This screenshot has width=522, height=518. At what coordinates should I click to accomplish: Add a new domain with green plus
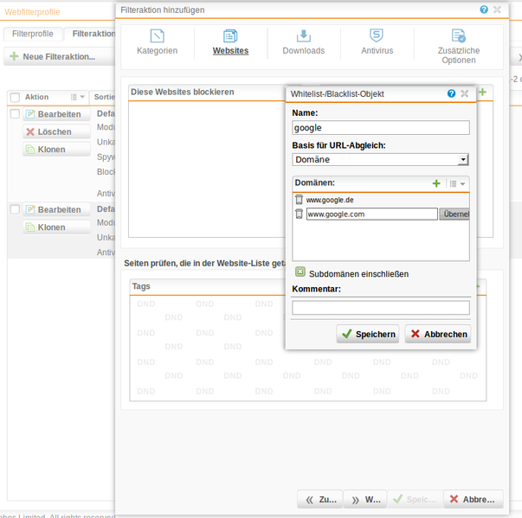(x=436, y=183)
